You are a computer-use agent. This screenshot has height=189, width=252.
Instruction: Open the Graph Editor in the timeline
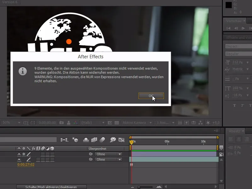click(122, 139)
